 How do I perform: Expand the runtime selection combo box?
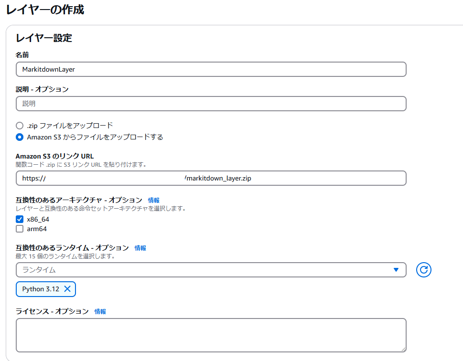[x=210, y=270]
